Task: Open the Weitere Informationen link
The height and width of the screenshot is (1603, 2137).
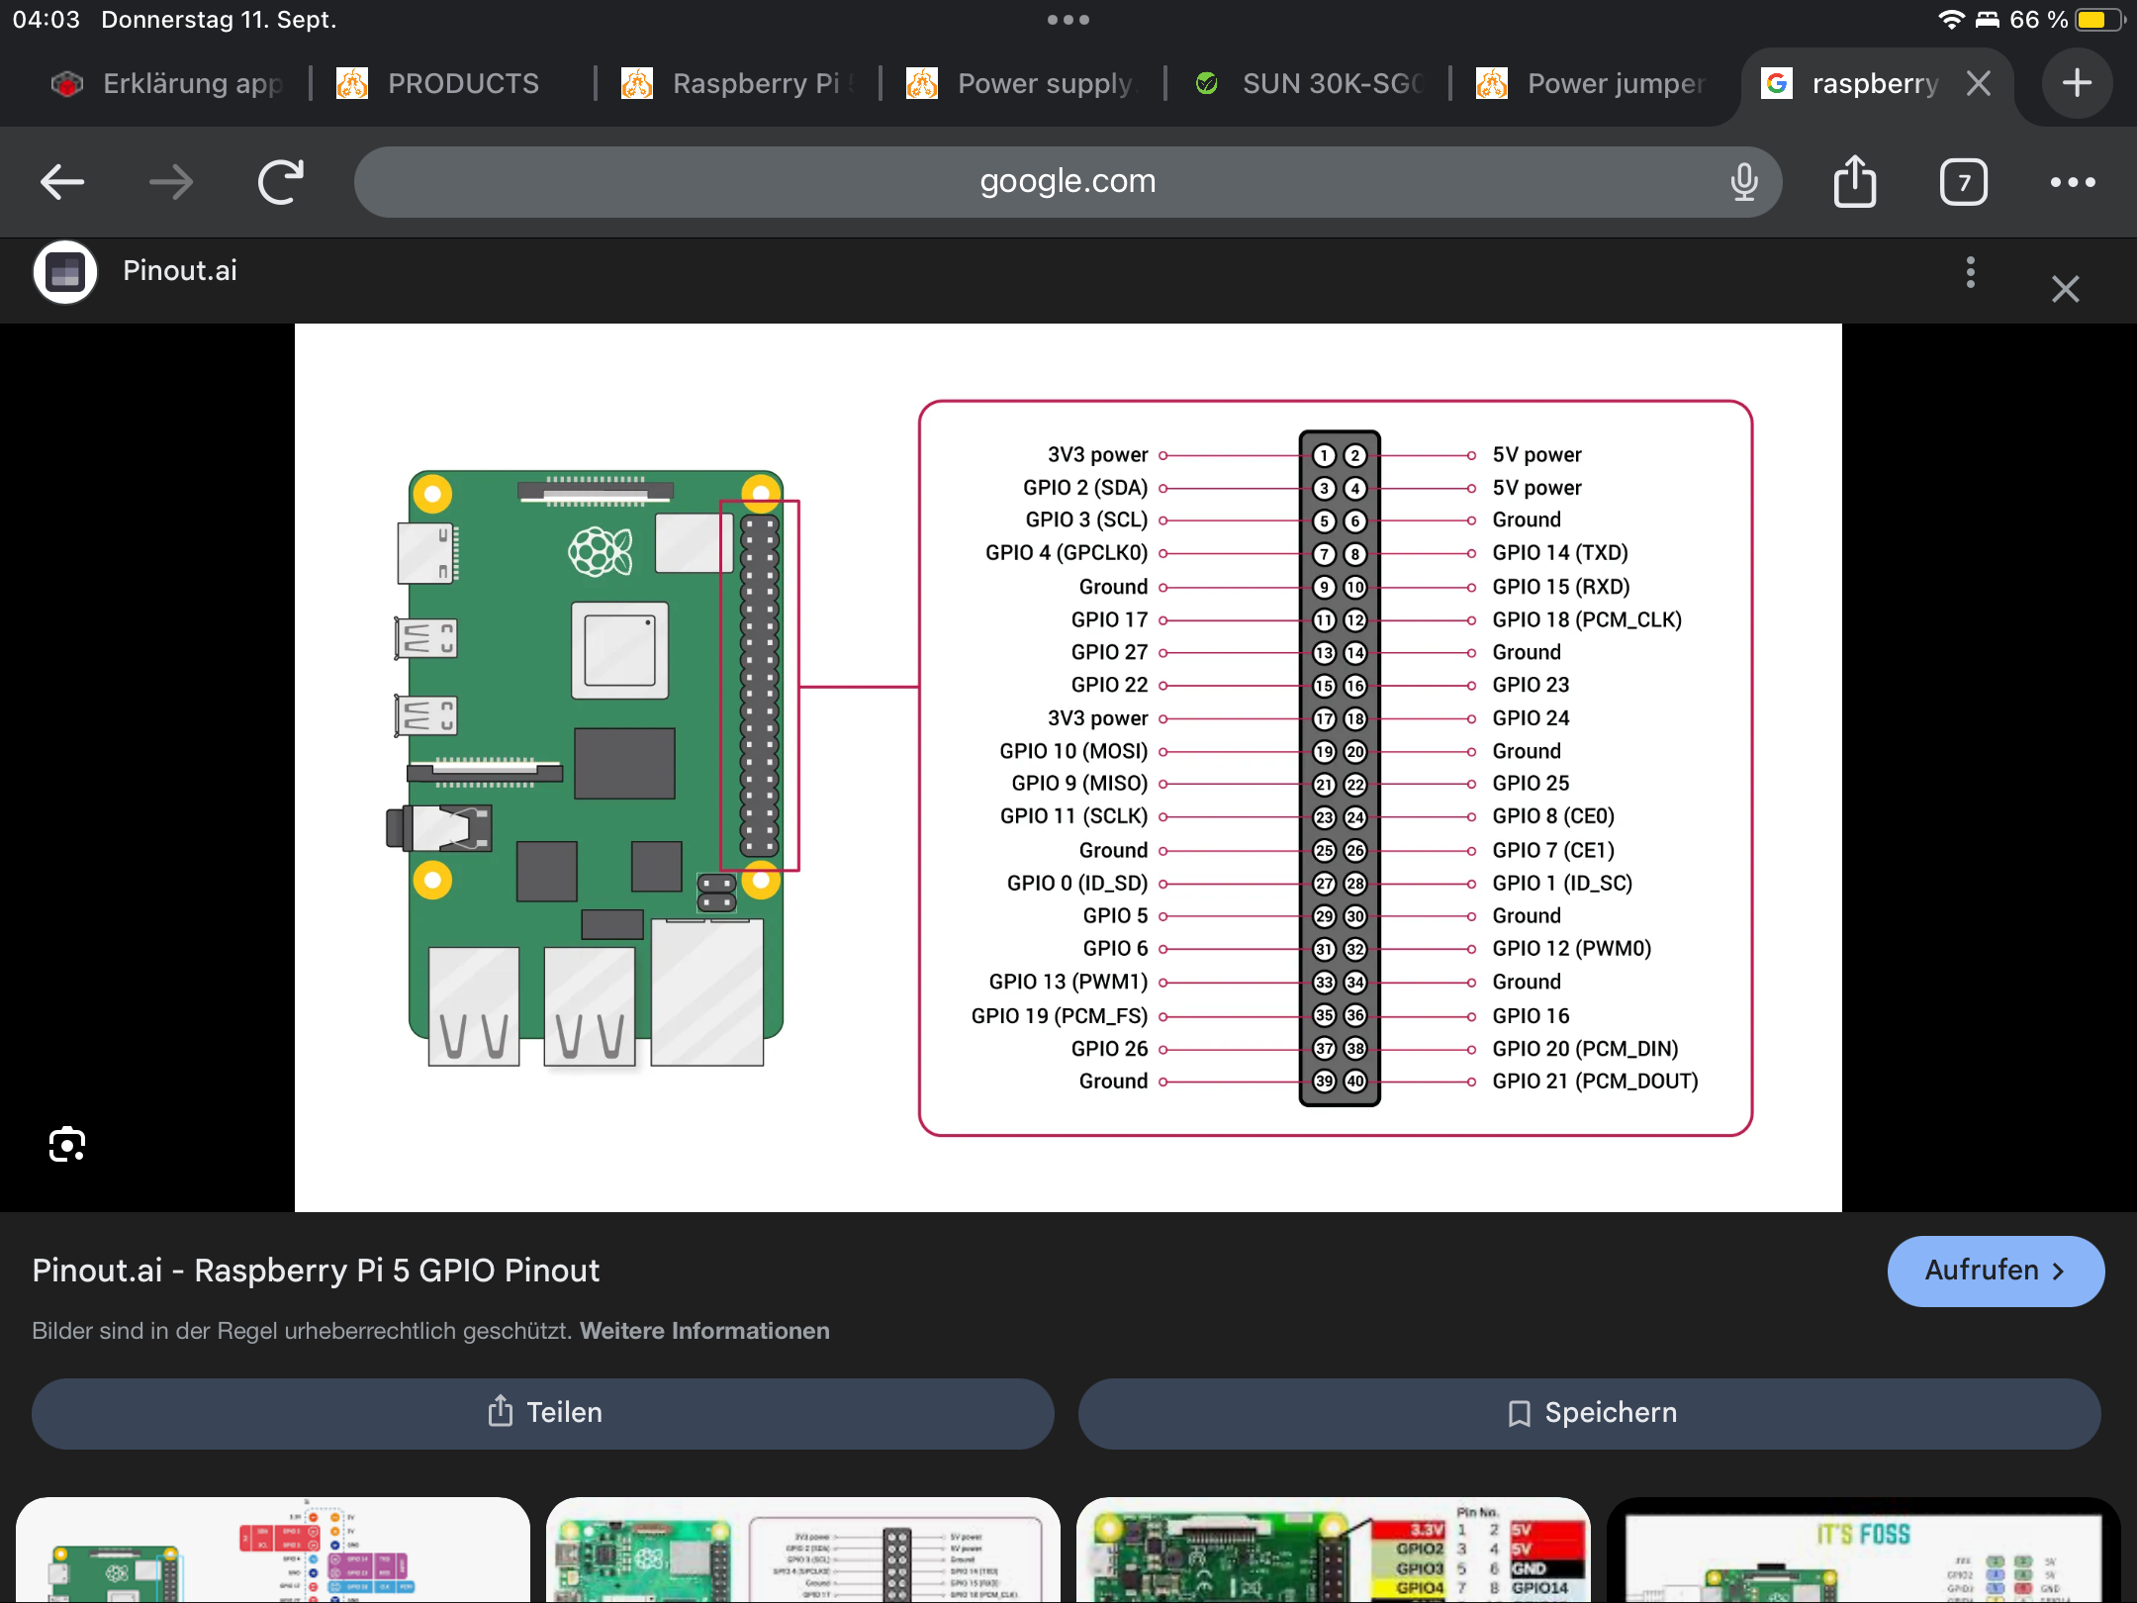Action: (x=704, y=1331)
